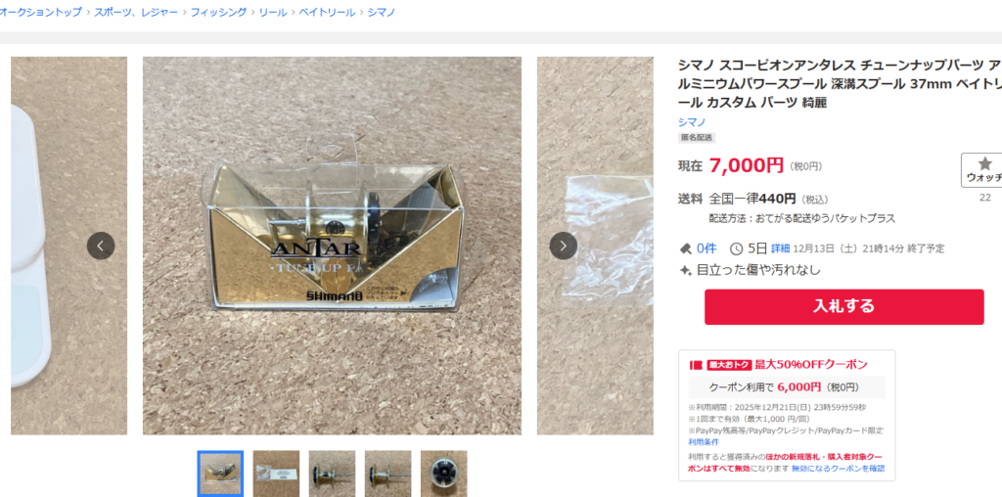Check 無効になるクーポンを確認 link
Image resolution: width=1002 pixels, height=497 pixels.
(838, 469)
